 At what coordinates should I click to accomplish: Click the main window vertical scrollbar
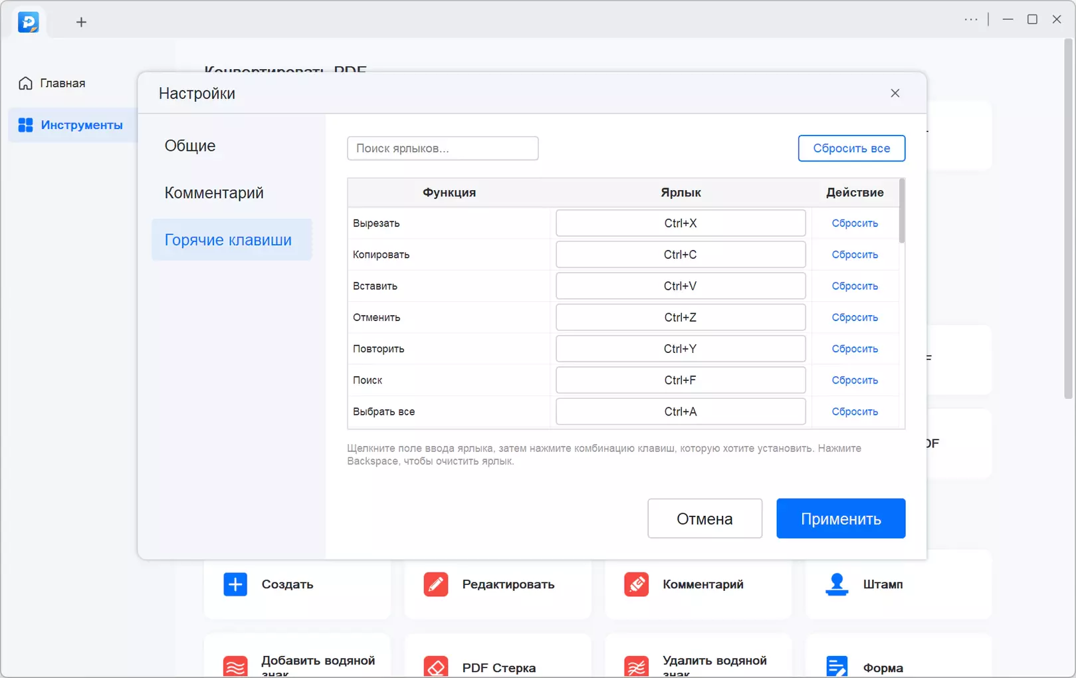(x=1069, y=219)
